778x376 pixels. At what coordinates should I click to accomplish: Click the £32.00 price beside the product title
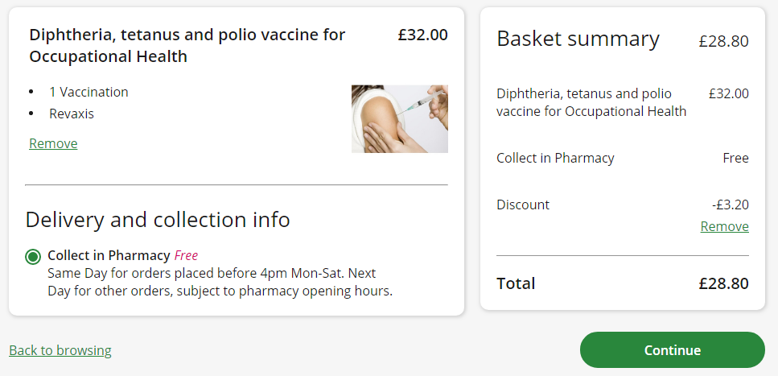pyautogui.click(x=422, y=35)
